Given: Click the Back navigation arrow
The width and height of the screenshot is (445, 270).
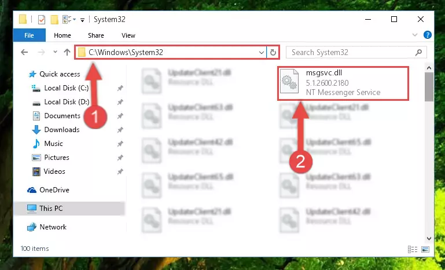Looking at the screenshot, I should pyautogui.click(x=24, y=52).
